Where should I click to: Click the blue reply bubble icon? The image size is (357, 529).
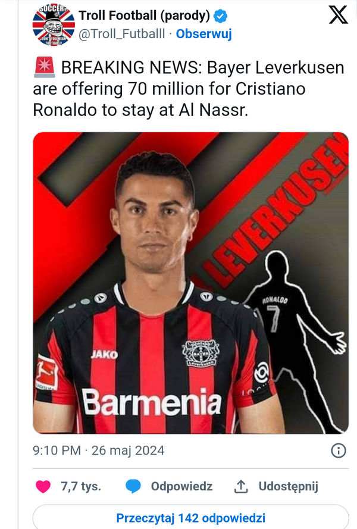(133, 487)
